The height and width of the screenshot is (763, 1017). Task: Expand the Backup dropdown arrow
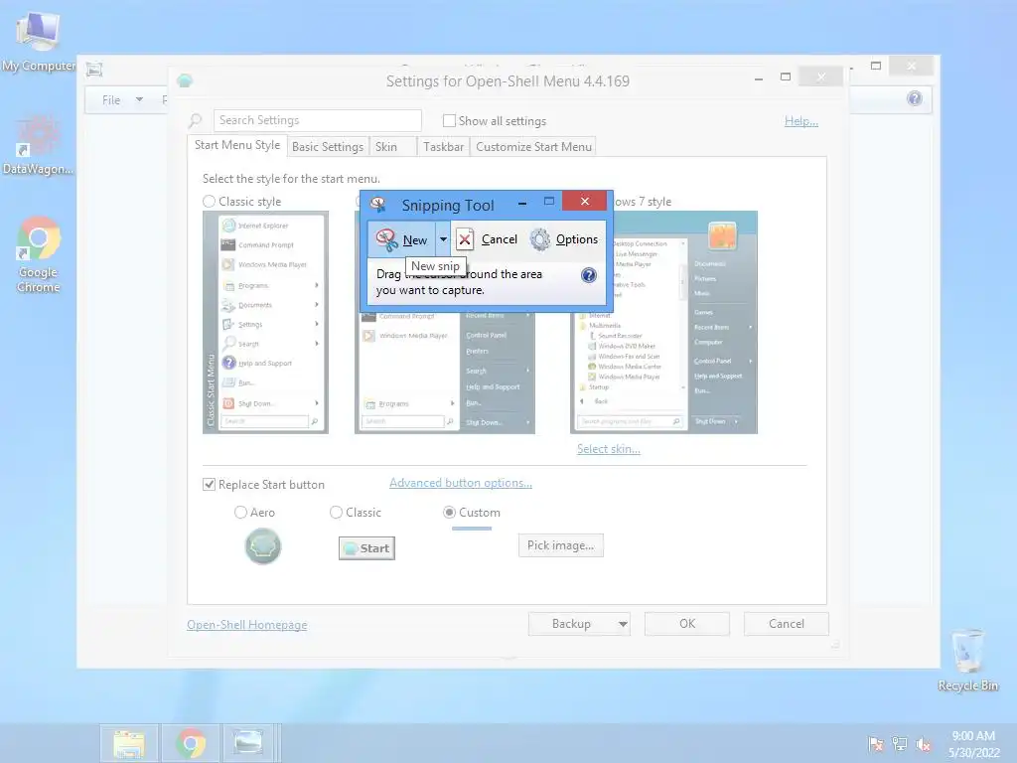[x=623, y=624]
